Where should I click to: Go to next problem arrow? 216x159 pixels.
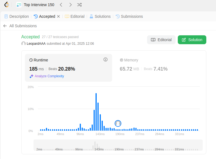click(70, 5)
